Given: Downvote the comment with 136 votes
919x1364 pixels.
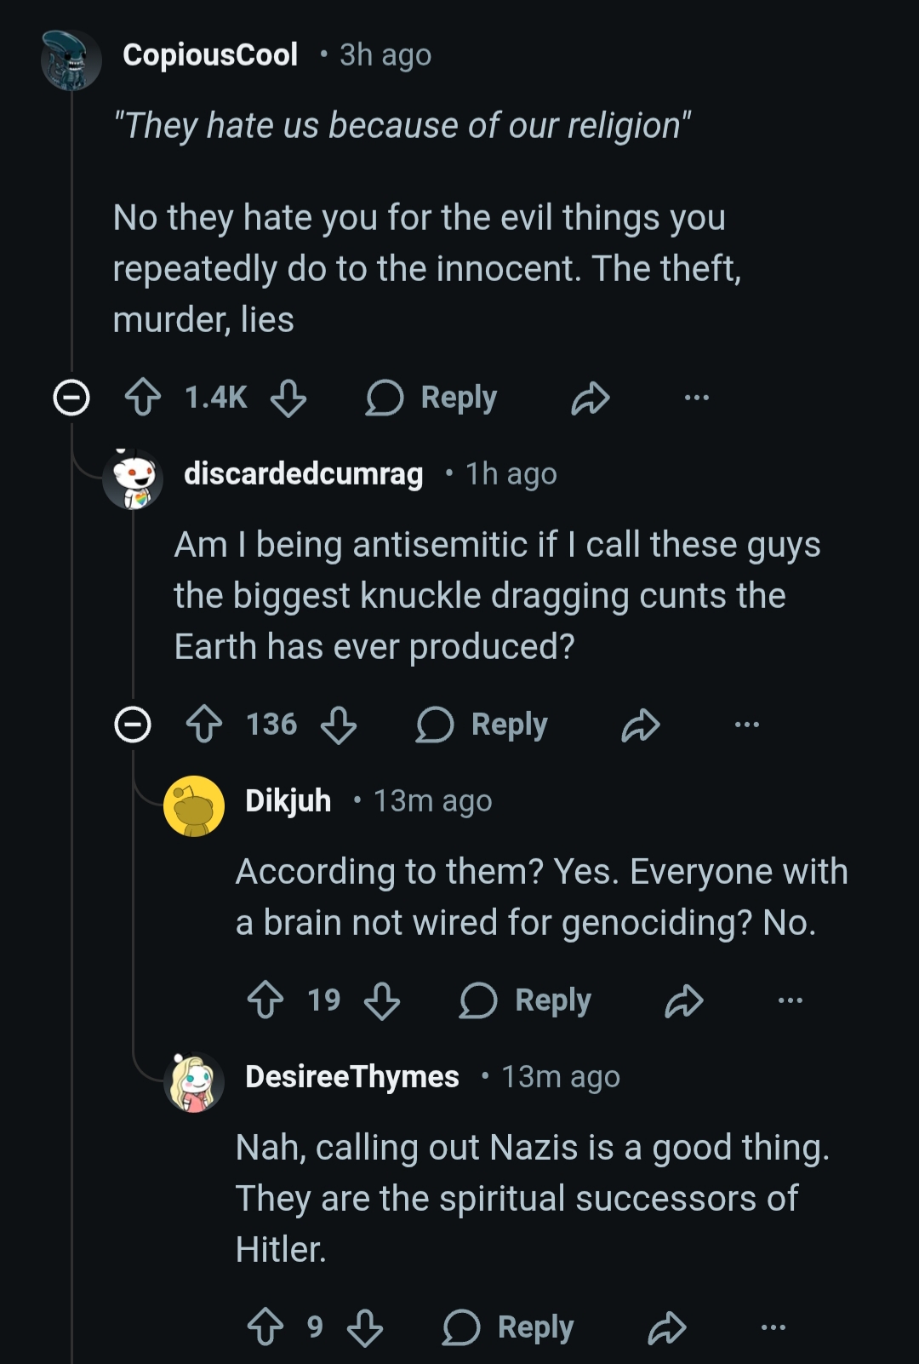Looking at the screenshot, I should [339, 725].
